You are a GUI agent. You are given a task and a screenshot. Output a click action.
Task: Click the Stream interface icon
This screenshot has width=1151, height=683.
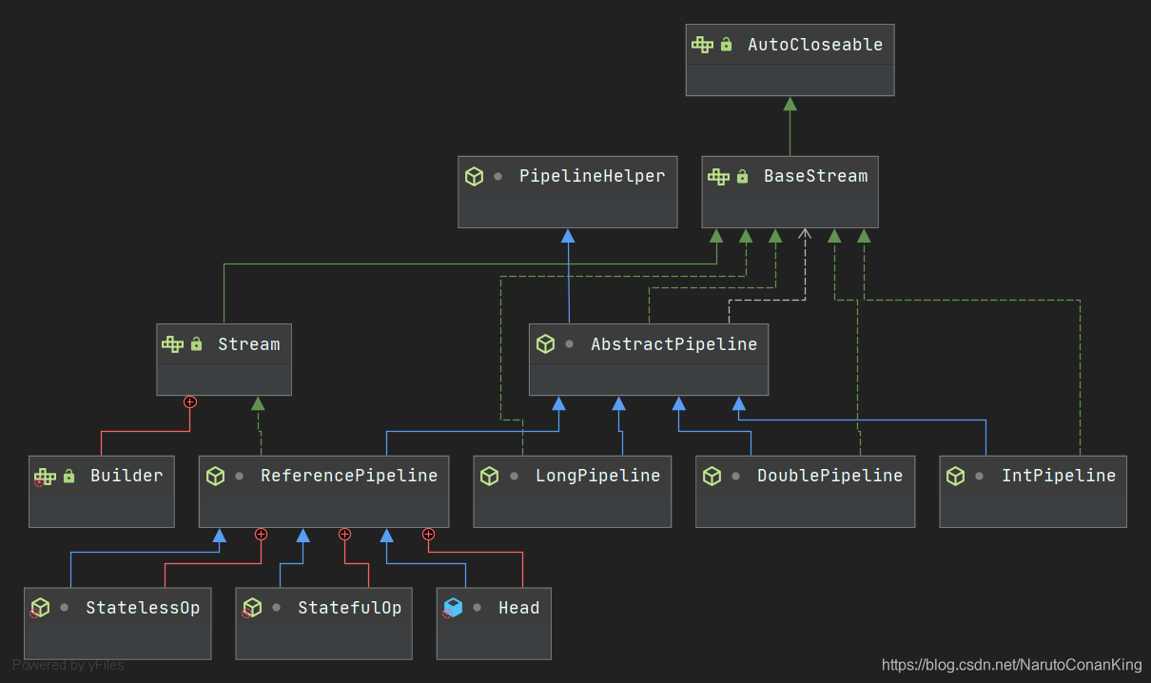172,344
